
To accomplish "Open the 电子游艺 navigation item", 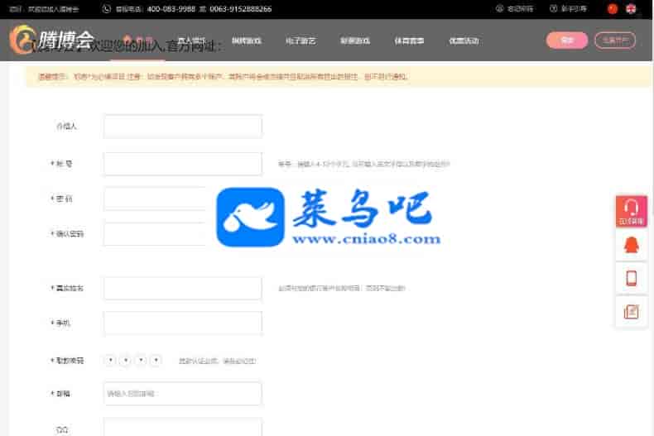I will (x=301, y=41).
